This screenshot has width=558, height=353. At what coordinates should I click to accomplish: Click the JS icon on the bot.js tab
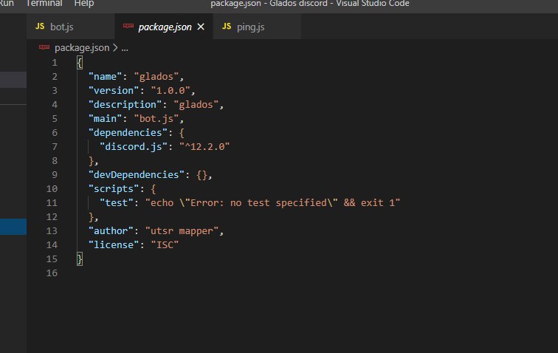click(x=40, y=27)
